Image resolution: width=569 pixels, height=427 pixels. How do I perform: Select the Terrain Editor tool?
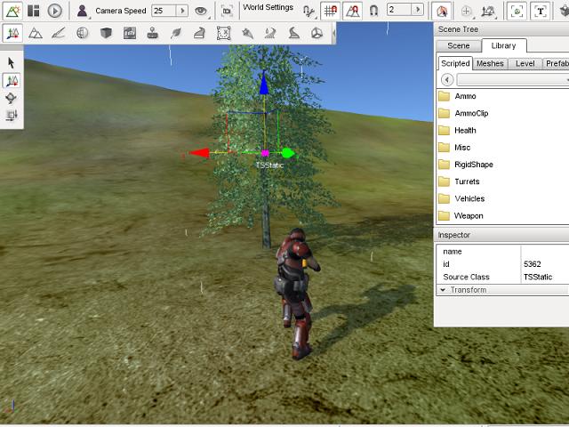tap(35, 34)
